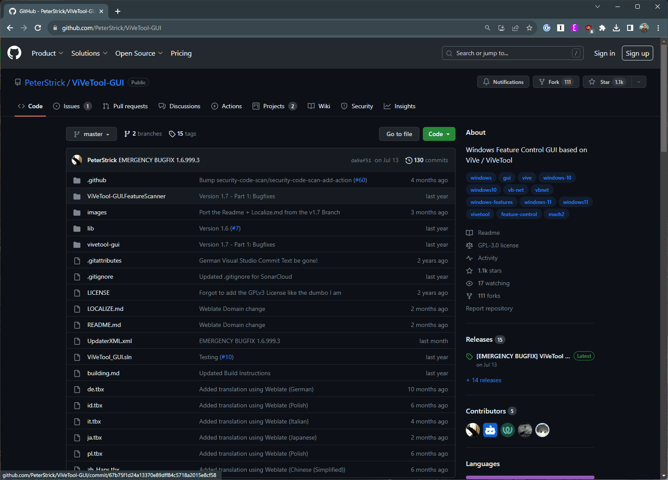Screen dimensions: 668x480
Task: Click the blue bot contributor avatar
Action: pyautogui.click(x=490, y=430)
